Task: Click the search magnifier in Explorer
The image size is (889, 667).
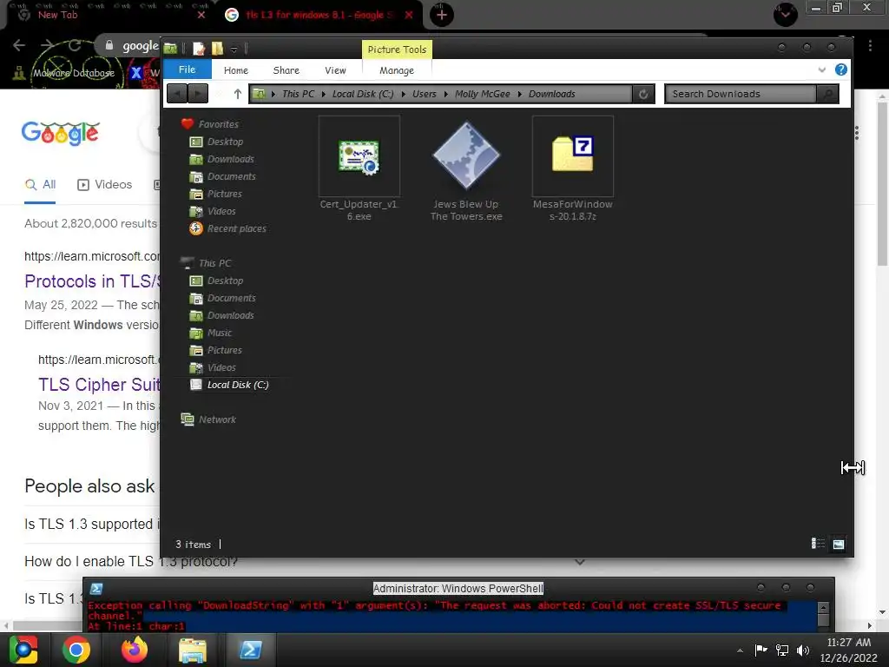Action: coord(827,94)
